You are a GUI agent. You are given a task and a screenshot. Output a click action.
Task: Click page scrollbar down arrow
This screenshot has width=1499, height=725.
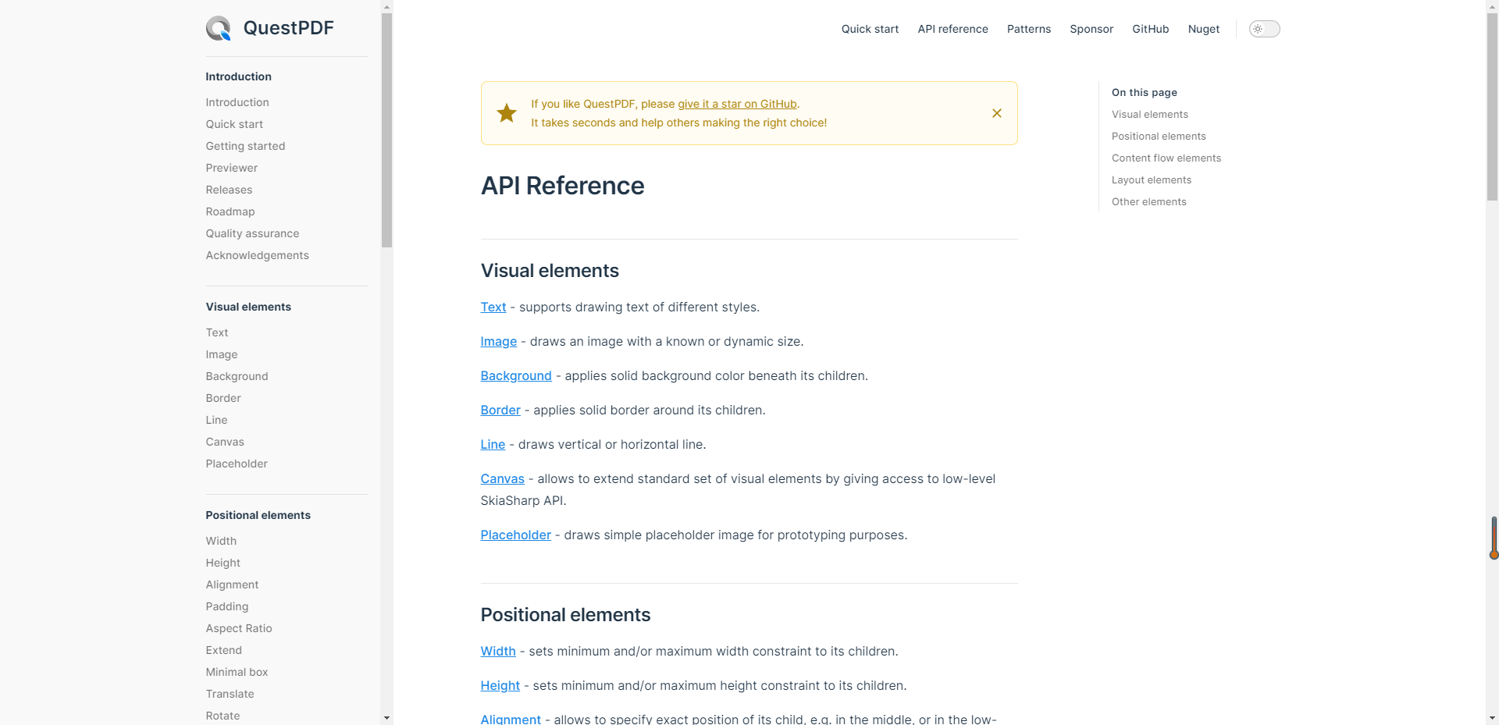point(1492,718)
